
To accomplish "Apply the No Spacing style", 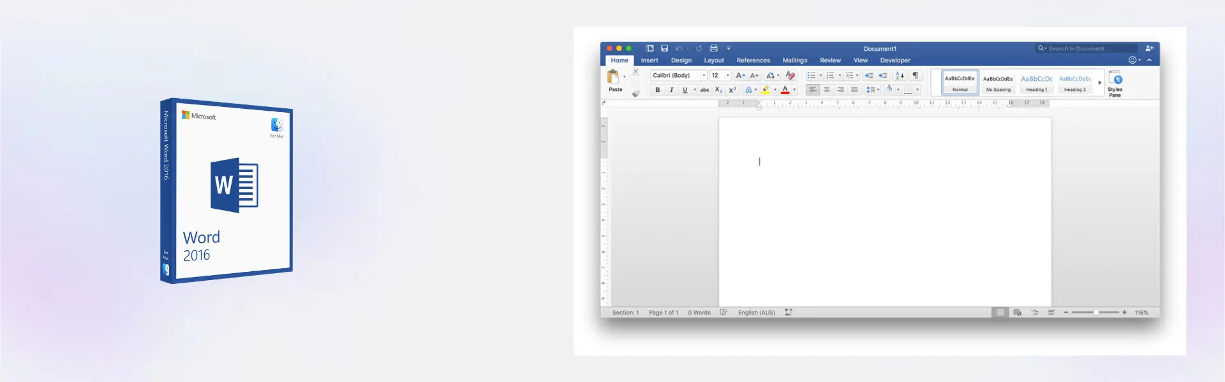I will (998, 83).
